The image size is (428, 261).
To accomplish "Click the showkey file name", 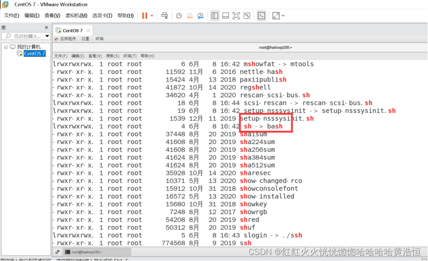I will click(254, 205).
